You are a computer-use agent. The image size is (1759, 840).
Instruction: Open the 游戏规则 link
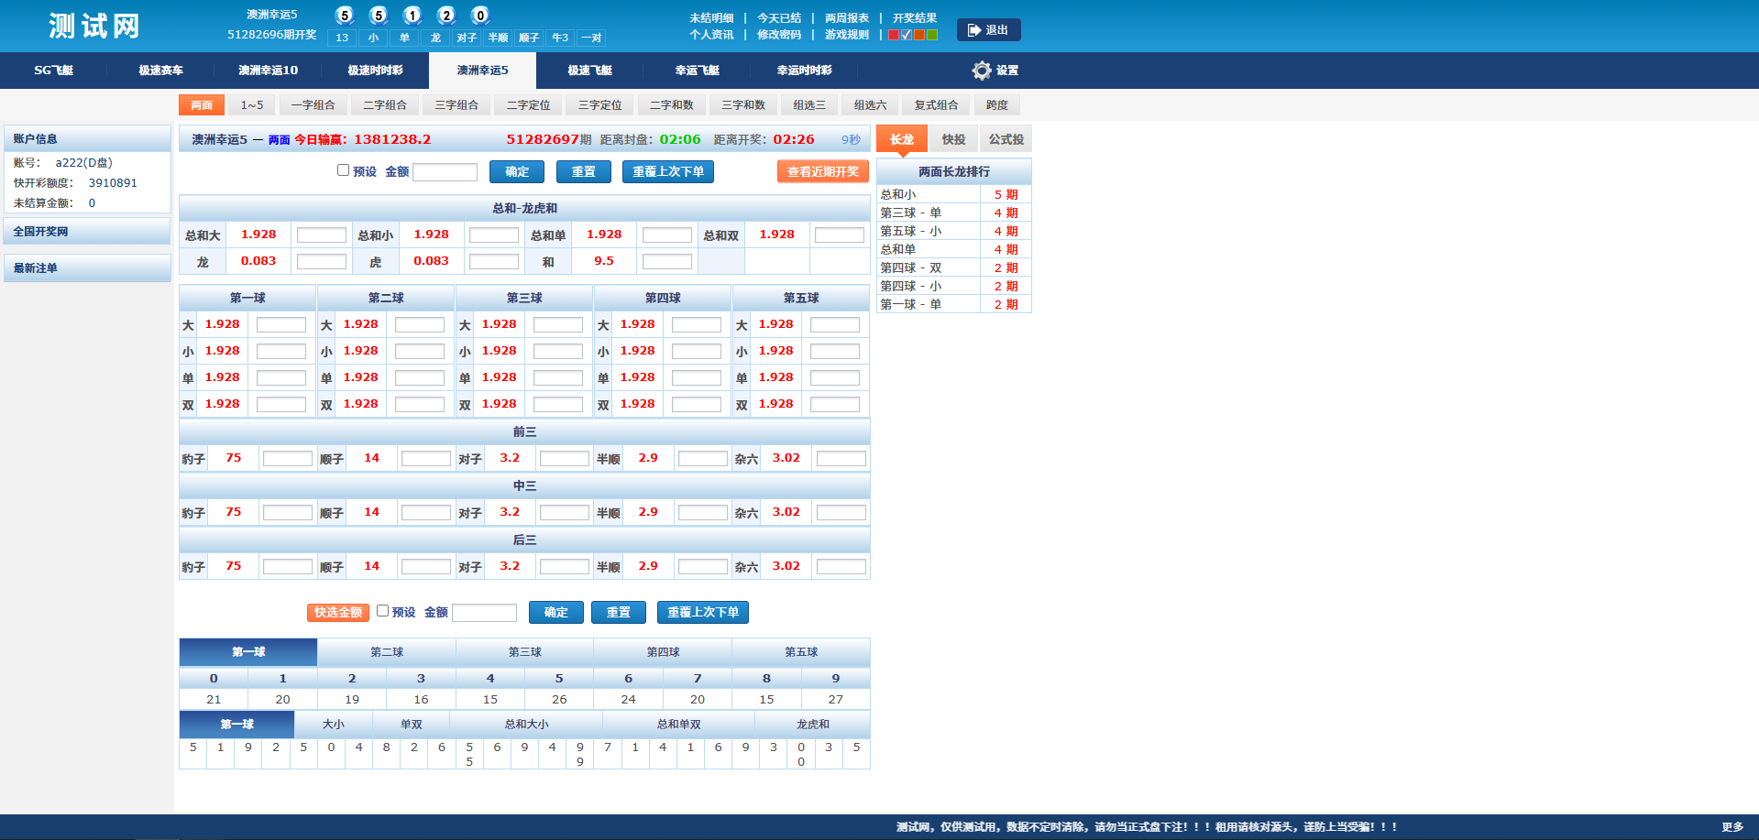pyautogui.click(x=846, y=35)
